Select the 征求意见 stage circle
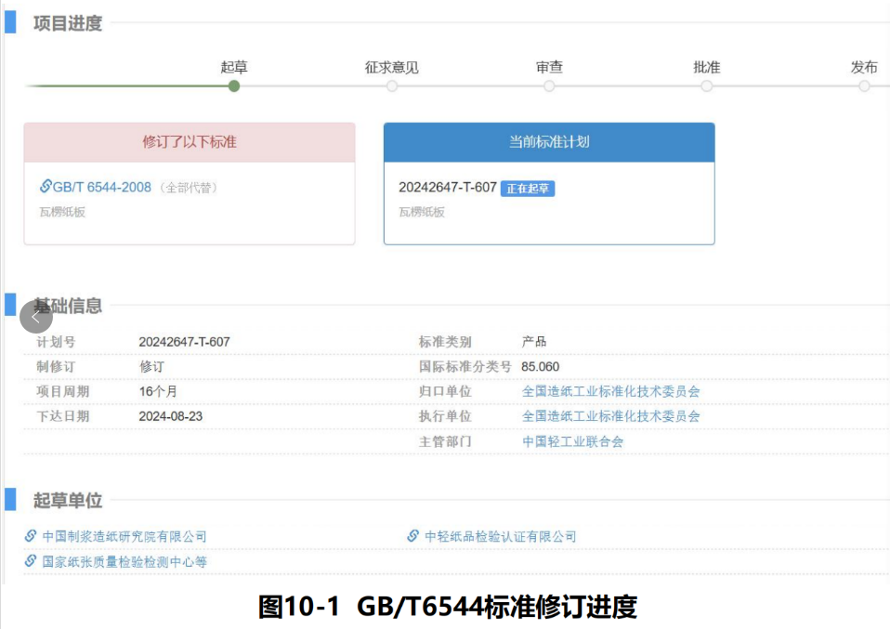890x629 pixels. point(390,85)
